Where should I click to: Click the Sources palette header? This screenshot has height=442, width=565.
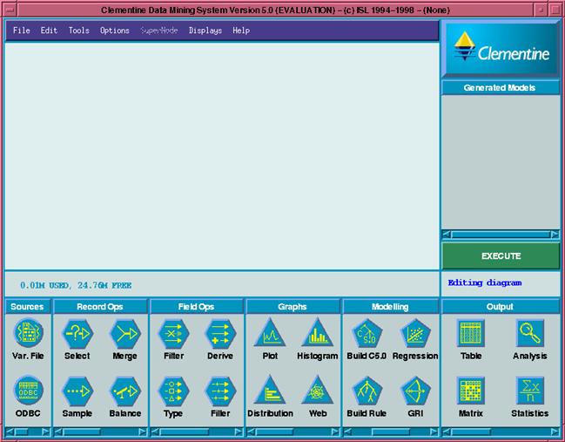pos(27,307)
